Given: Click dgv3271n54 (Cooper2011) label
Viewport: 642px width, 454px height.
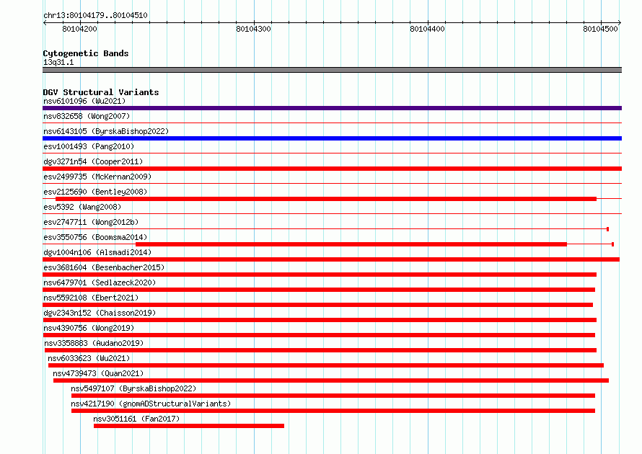Looking at the screenshot, I should point(93,161).
